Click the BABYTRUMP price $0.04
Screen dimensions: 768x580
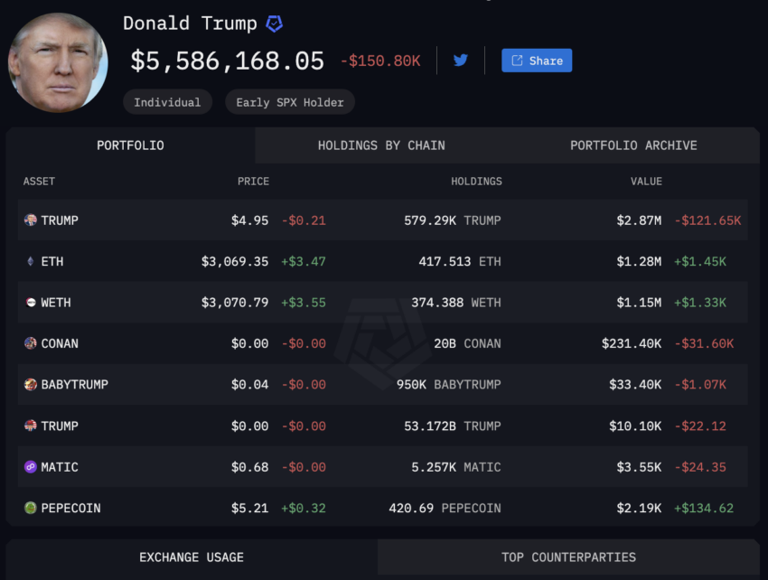point(249,385)
